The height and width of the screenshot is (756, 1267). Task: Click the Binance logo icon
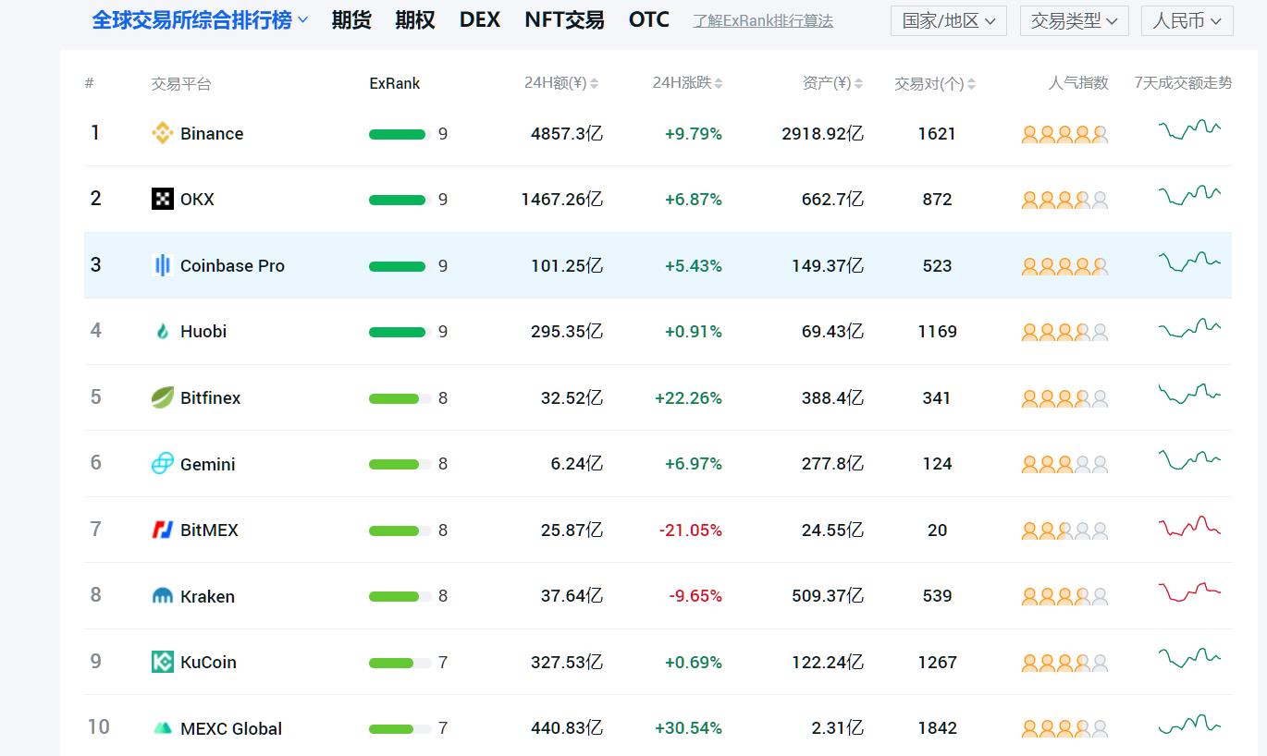point(163,133)
